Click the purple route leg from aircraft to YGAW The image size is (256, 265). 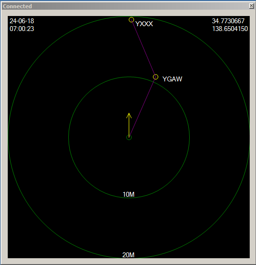[142, 108]
